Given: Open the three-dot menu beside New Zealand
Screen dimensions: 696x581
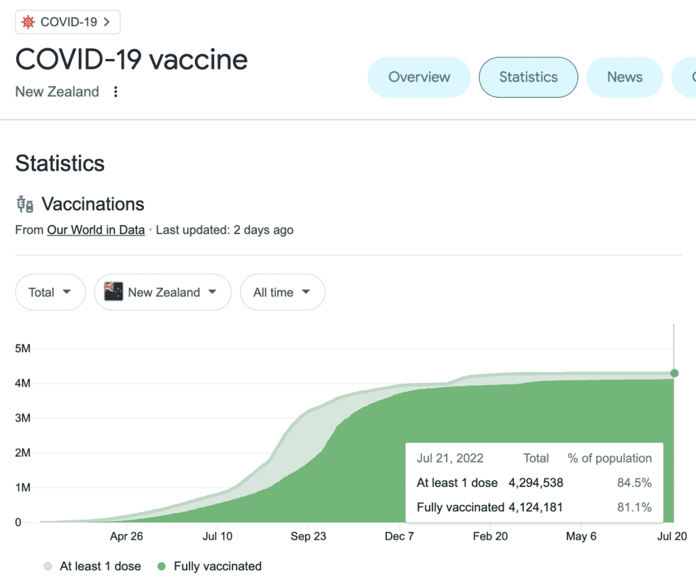Looking at the screenshot, I should (116, 92).
